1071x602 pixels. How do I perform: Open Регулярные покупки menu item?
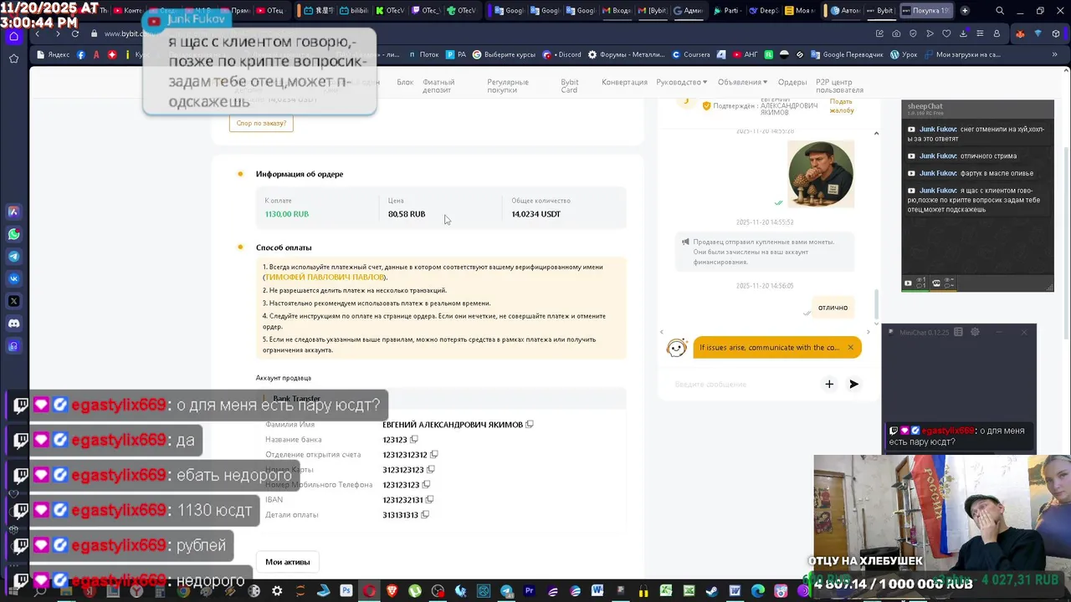[507, 86]
